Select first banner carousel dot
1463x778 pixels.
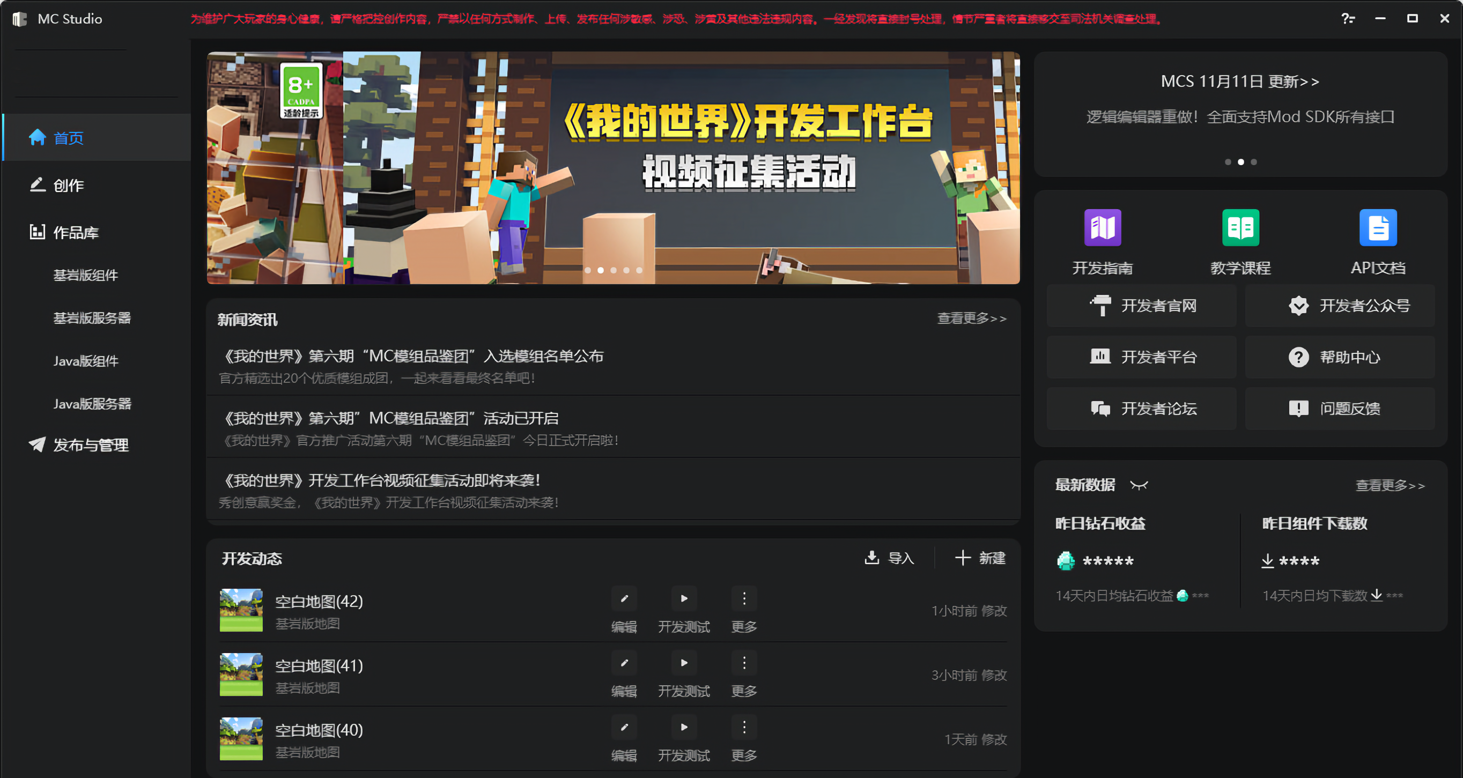point(588,270)
